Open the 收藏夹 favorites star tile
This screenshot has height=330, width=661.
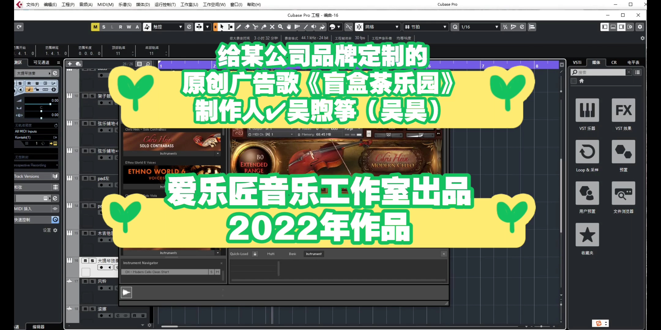click(587, 235)
